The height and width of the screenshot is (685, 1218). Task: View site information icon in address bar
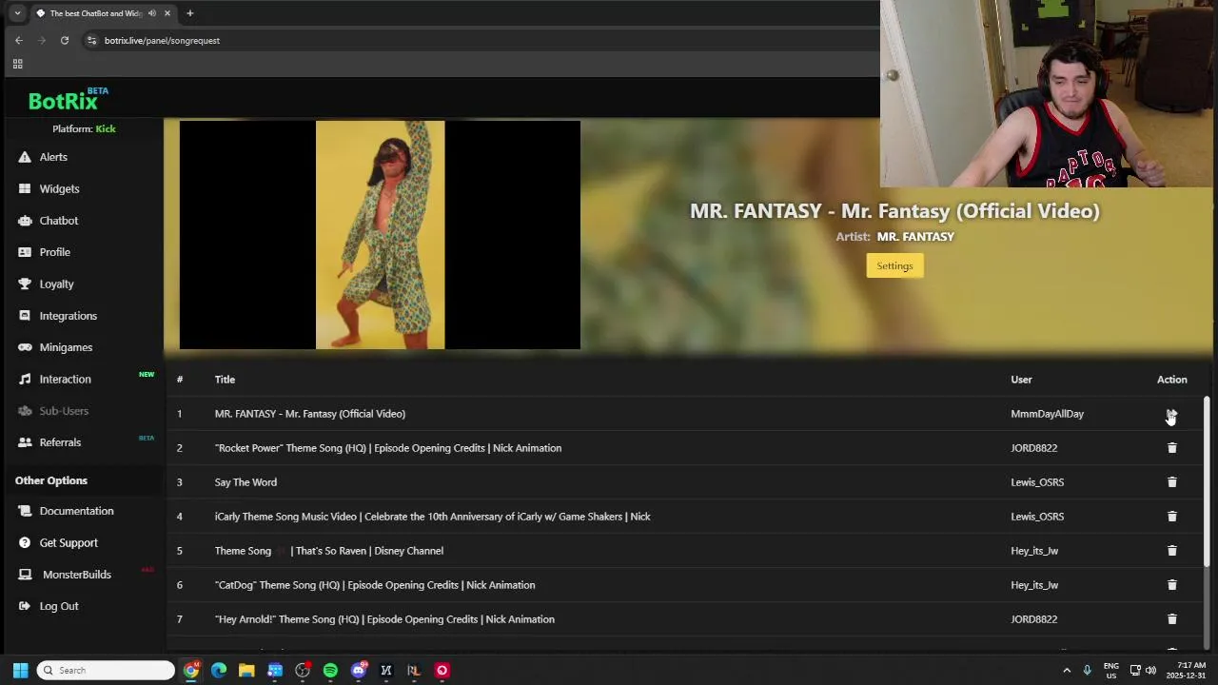[x=91, y=40]
